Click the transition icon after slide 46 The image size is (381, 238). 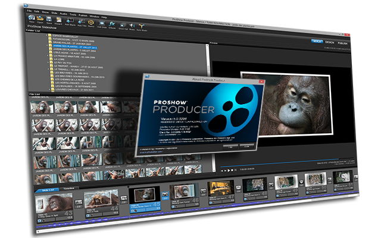203,192
